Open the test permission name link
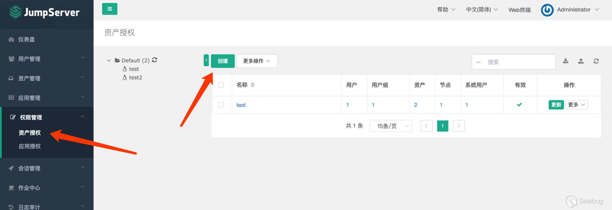The width and height of the screenshot is (612, 210). tap(241, 105)
